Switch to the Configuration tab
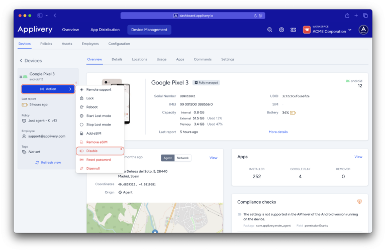The height and width of the screenshot is (251, 386). click(x=119, y=44)
